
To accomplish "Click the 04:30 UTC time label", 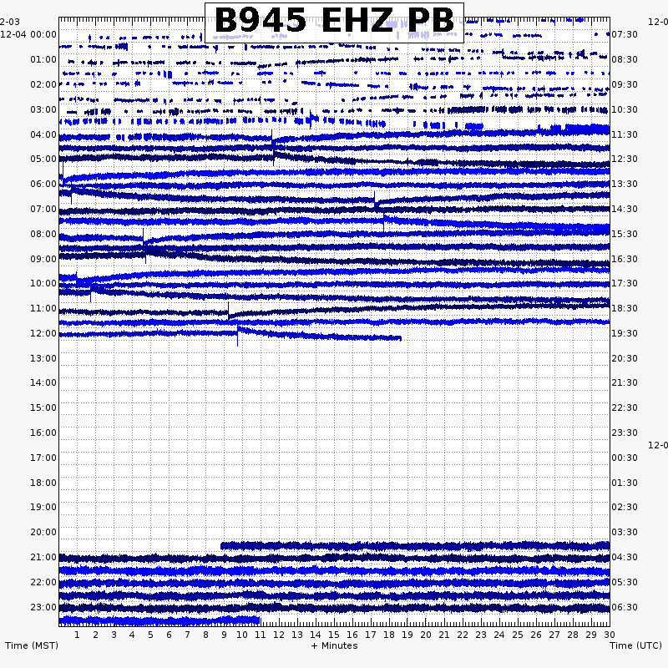I will click(x=625, y=557).
